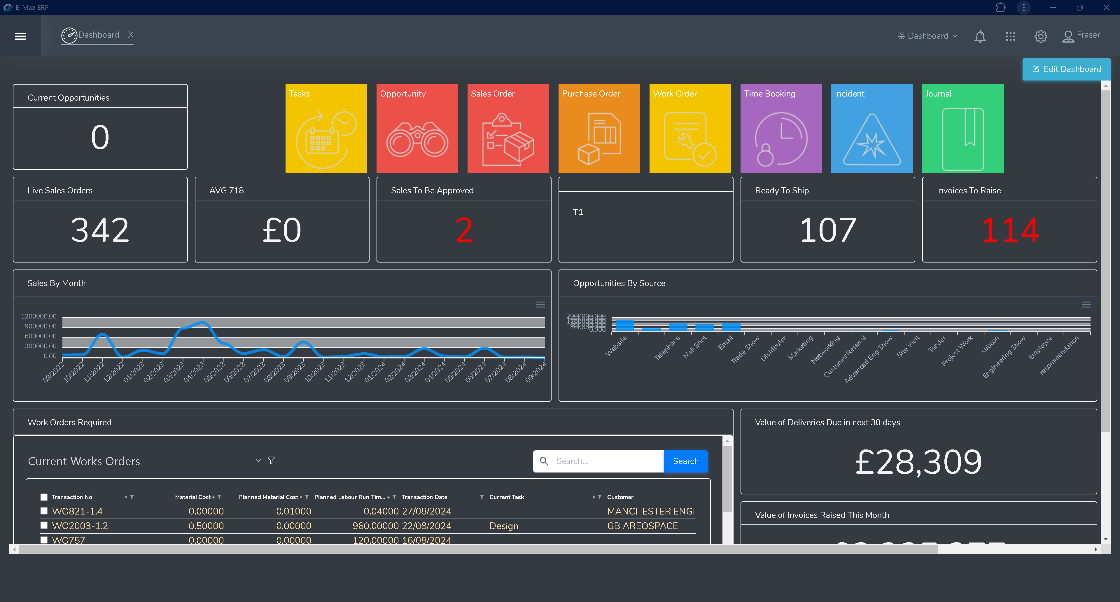Viewport: 1120px width, 602px height.
Task: Toggle checkbox for WO2003-1.2 work order
Action: pos(43,526)
